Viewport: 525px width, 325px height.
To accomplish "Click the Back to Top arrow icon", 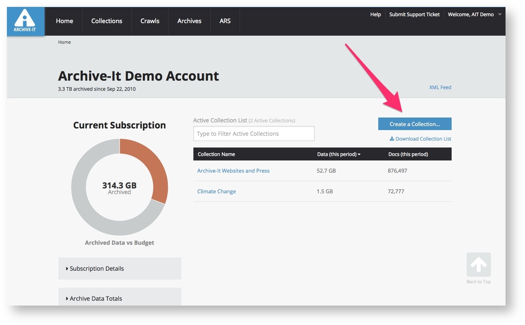I will click(x=478, y=265).
